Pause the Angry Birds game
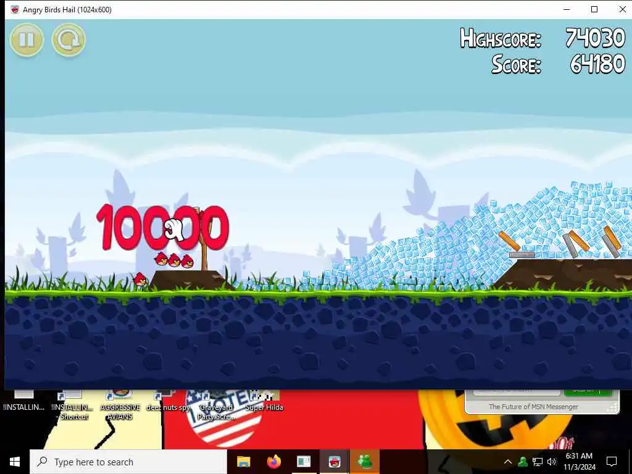 (x=27, y=39)
